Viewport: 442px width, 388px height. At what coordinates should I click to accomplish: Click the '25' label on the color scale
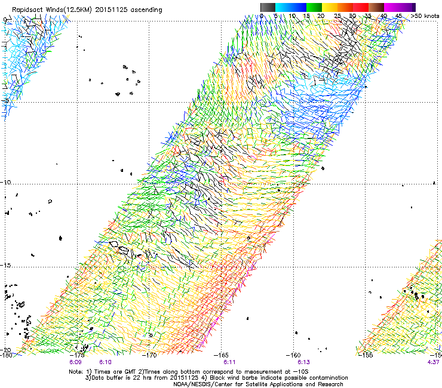click(337, 16)
